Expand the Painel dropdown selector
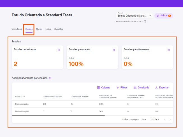 (x=134, y=16)
